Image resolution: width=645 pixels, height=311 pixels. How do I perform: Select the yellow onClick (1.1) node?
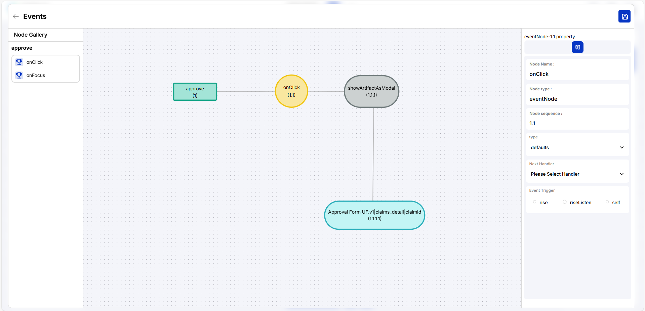[x=291, y=91]
